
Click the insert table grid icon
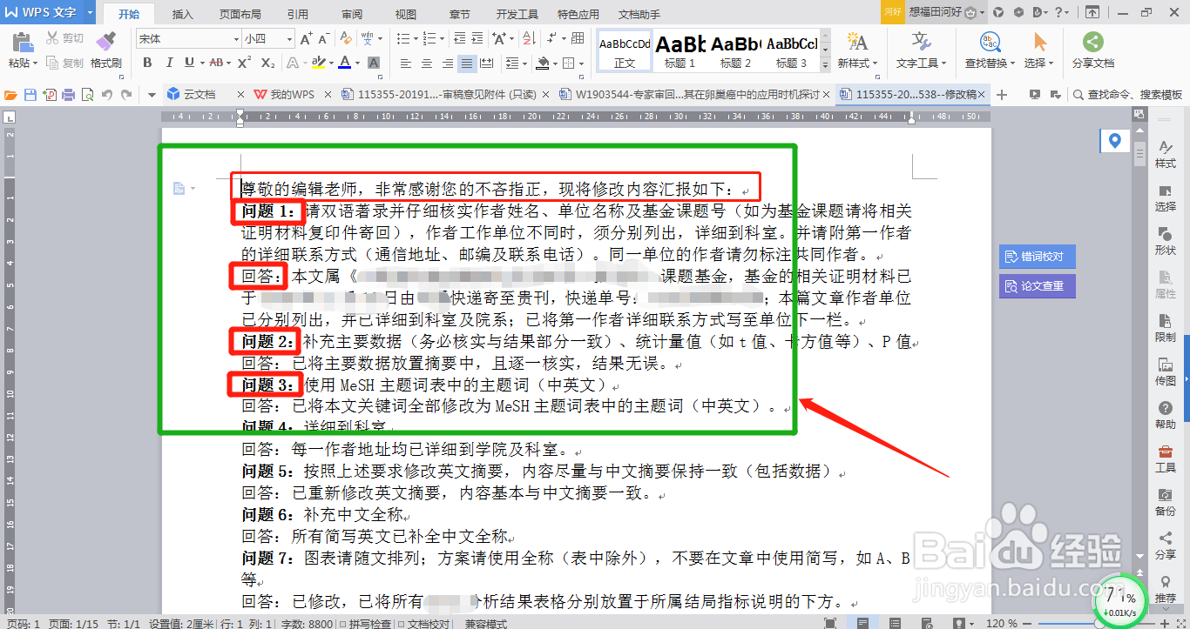(576, 39)
